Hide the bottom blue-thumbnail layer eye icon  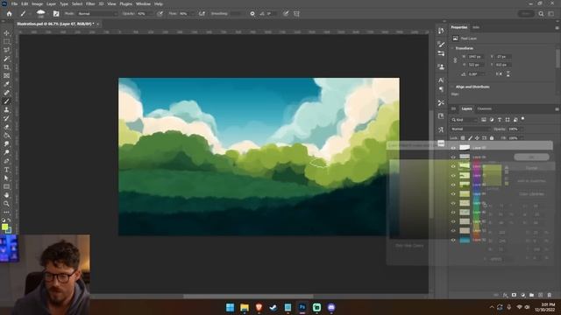click(x=453, y=240)
